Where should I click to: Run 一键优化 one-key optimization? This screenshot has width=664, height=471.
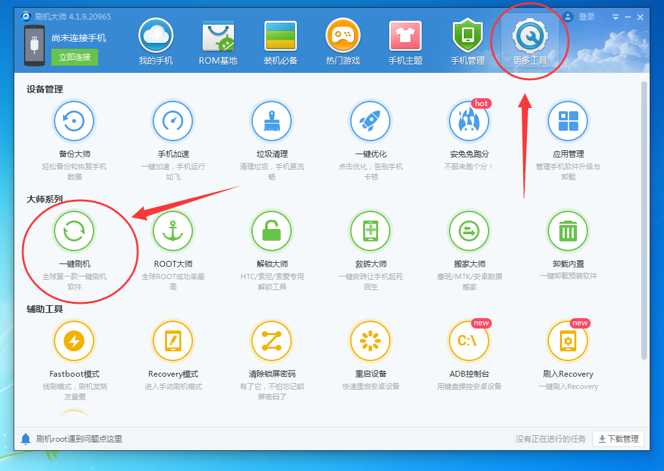(x=370, y=121)
